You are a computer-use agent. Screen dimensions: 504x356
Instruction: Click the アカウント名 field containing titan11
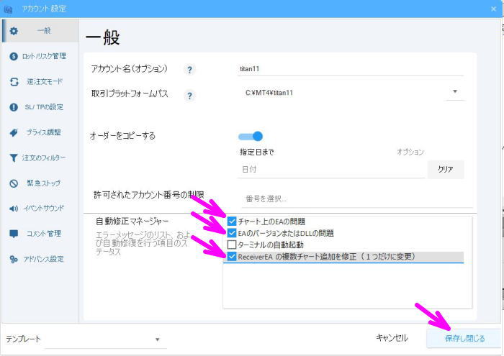tap(351, 69)
